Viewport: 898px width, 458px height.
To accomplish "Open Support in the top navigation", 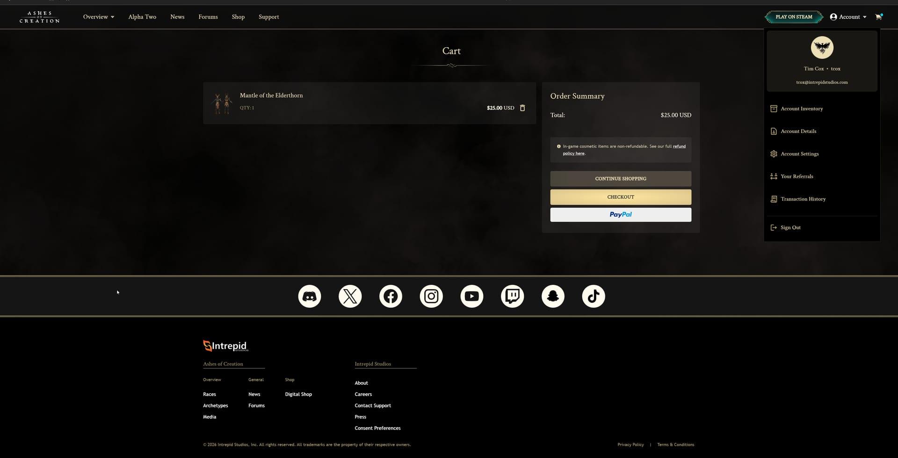I will (x=269, y=17).
